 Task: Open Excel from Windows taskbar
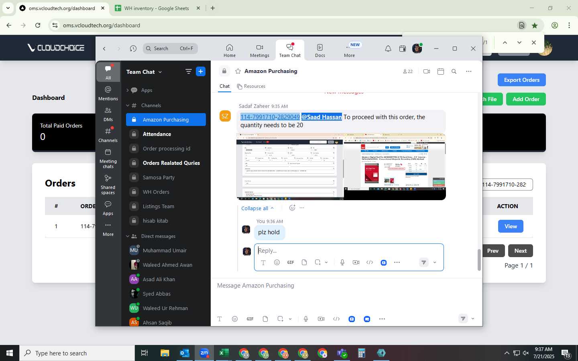tap(224, 353)
